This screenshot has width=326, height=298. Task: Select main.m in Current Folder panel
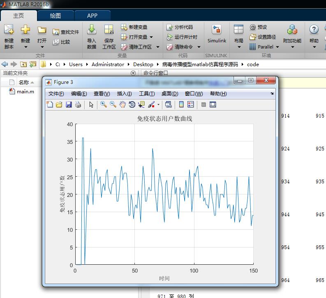pos(22,91)
